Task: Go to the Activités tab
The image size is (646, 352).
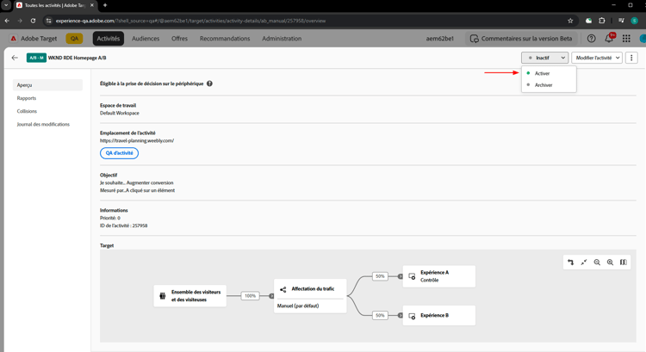Action: (109, 38)
